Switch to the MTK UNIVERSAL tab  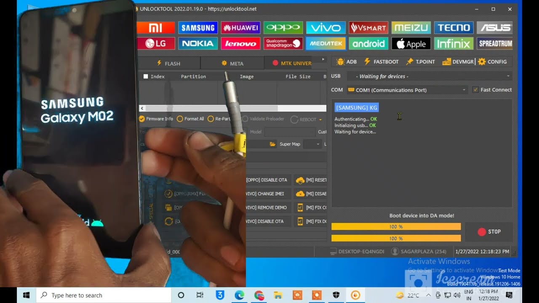[292, 63]
